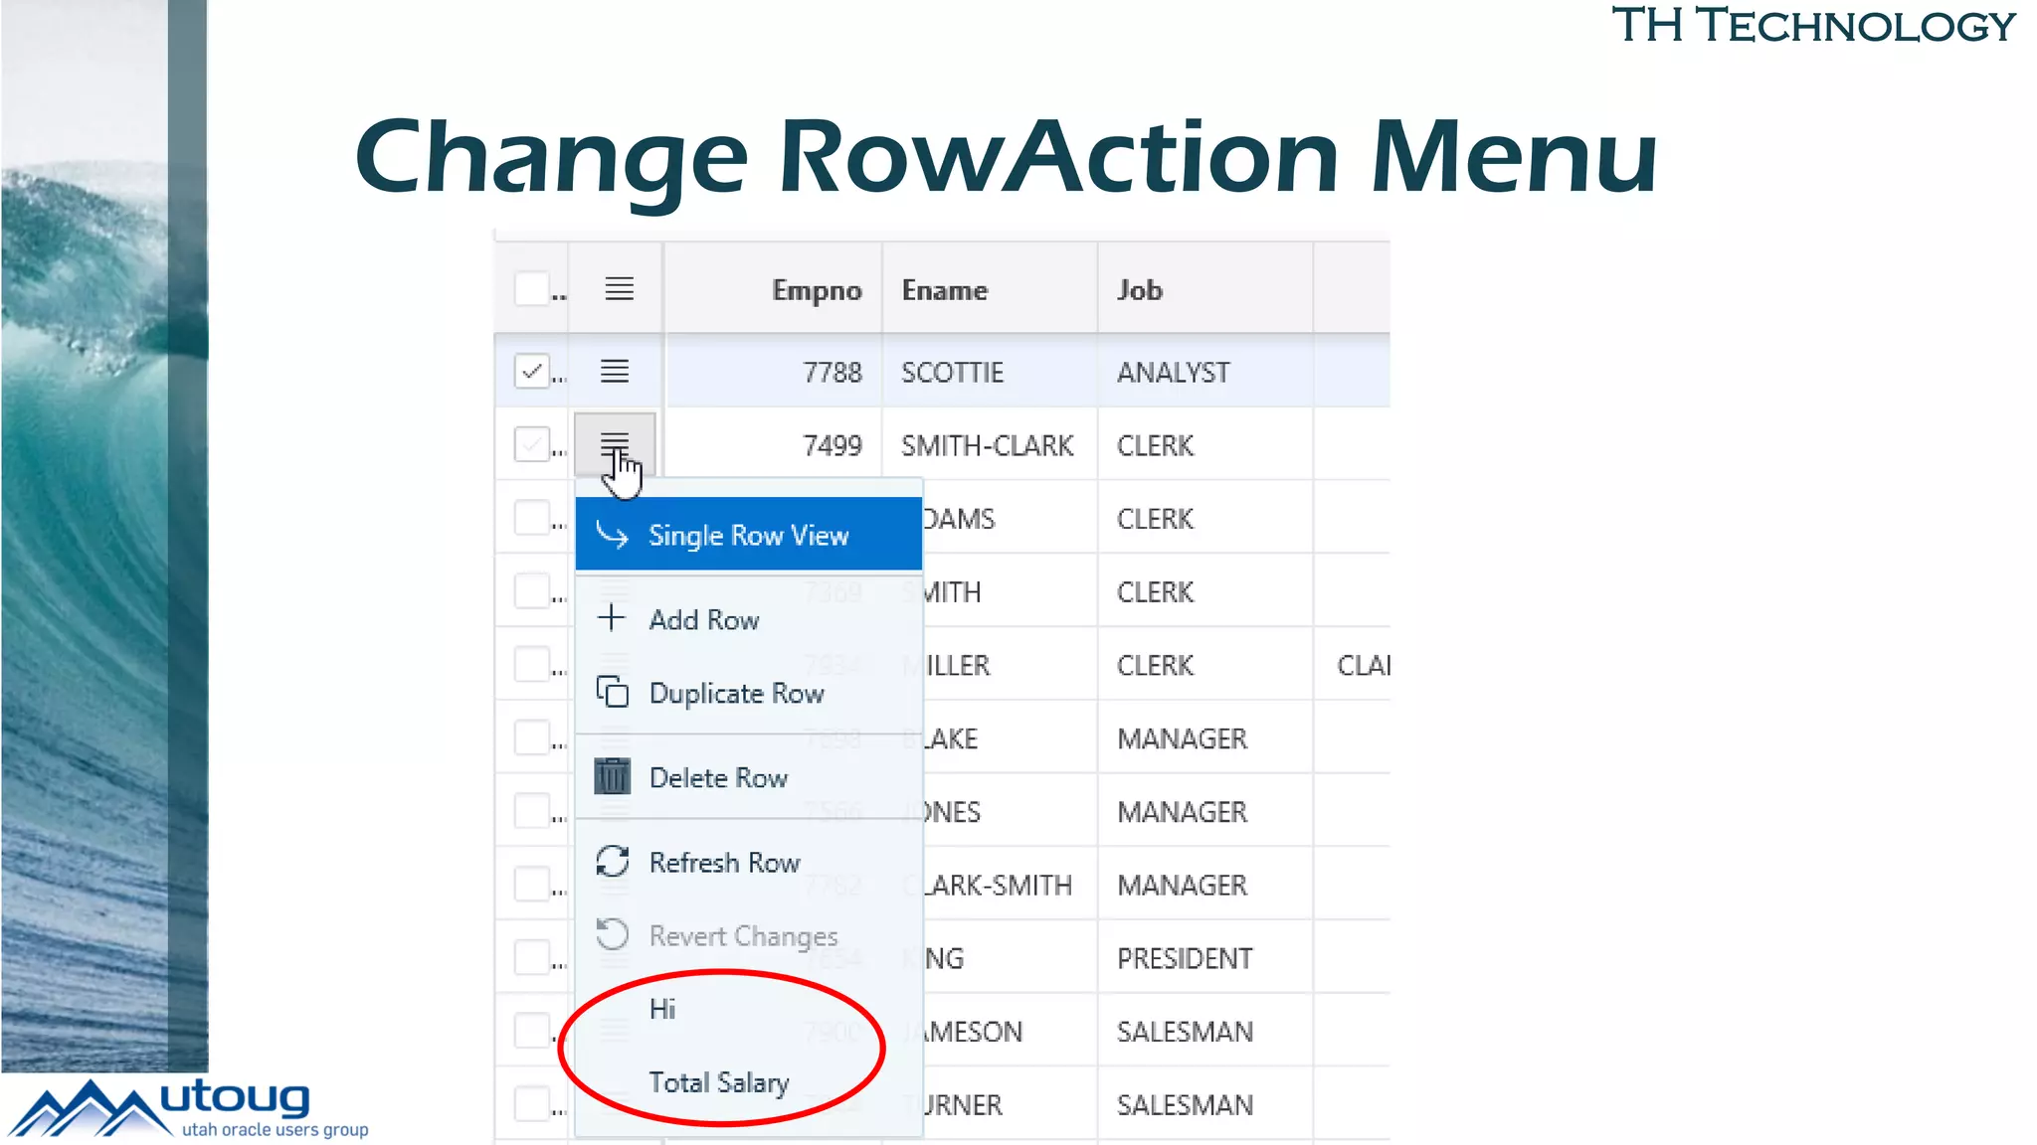Uncheck the checkbox for SCOTTIE row
Viewport: 2037px width, 1145px height.
(532, 371)
